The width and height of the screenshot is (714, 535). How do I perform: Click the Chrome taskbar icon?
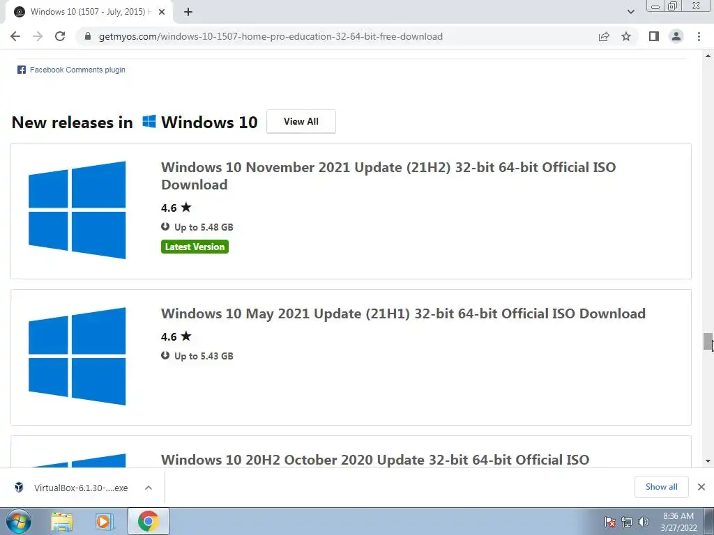pos(149,521)
